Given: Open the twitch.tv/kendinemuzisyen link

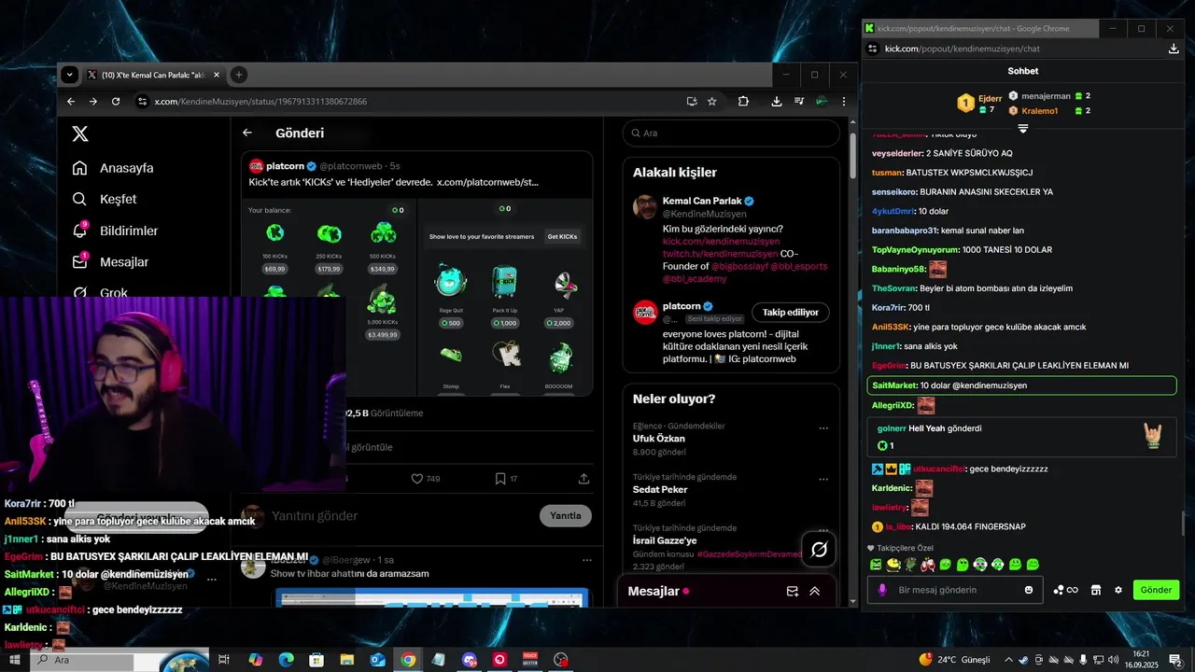Looking at the screenshot, I should pos(720,253).
